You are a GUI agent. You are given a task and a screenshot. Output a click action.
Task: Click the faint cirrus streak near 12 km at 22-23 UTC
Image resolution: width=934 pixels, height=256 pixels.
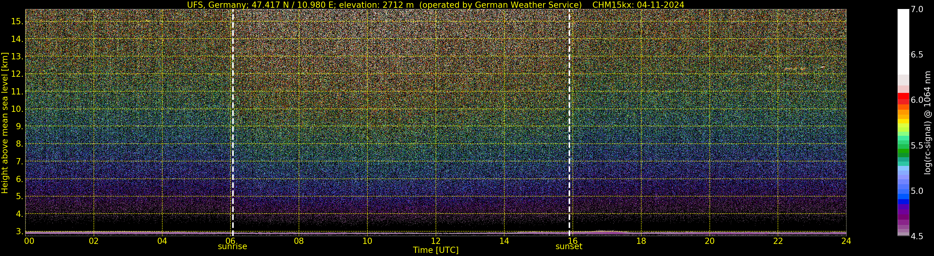[805, 68]
